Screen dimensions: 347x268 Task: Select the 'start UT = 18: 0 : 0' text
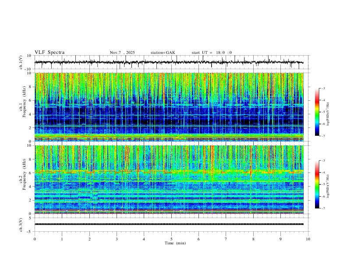click(212, 53)
